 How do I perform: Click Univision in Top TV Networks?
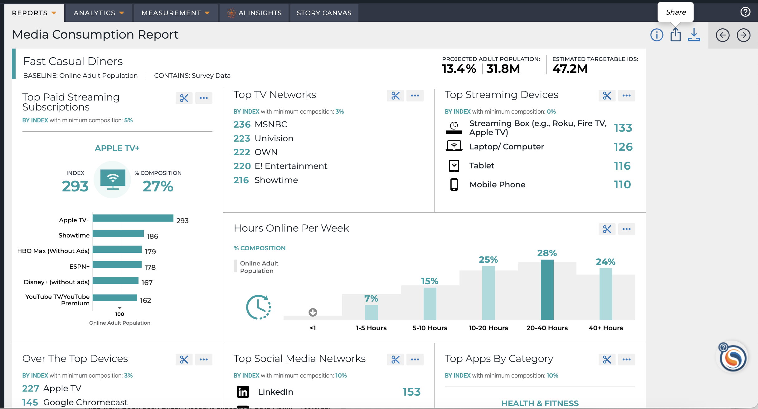274,138
